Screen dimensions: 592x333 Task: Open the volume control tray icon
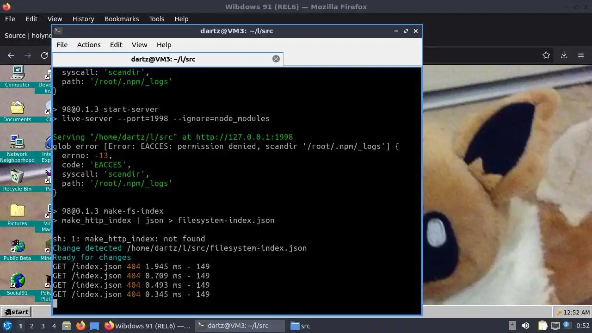[x=525, y=326]
